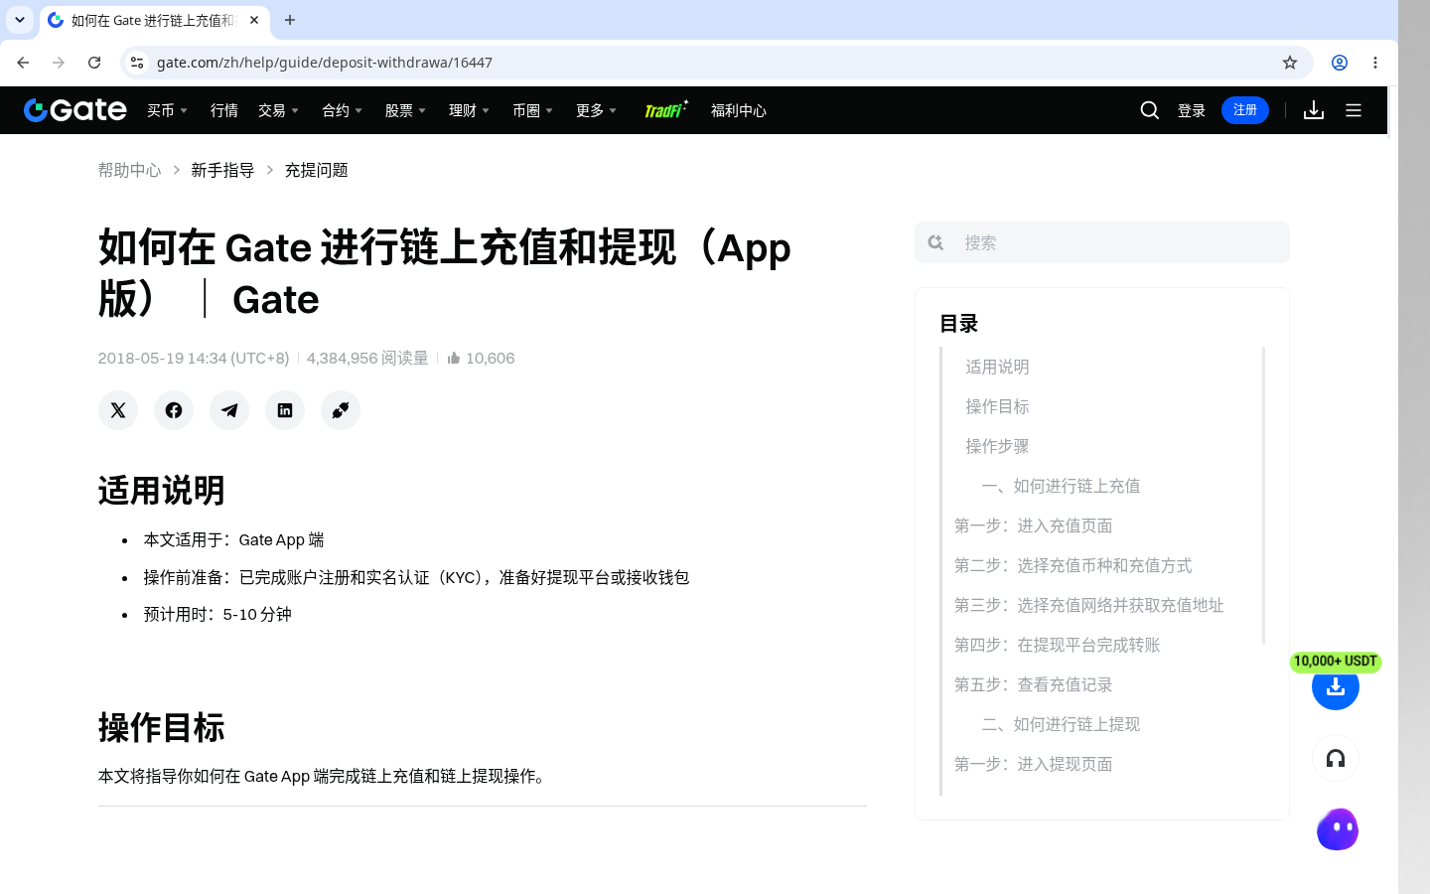The image size is (1430, 894).
Task: Share article on Telegram
Action: (x=229, y=410)
